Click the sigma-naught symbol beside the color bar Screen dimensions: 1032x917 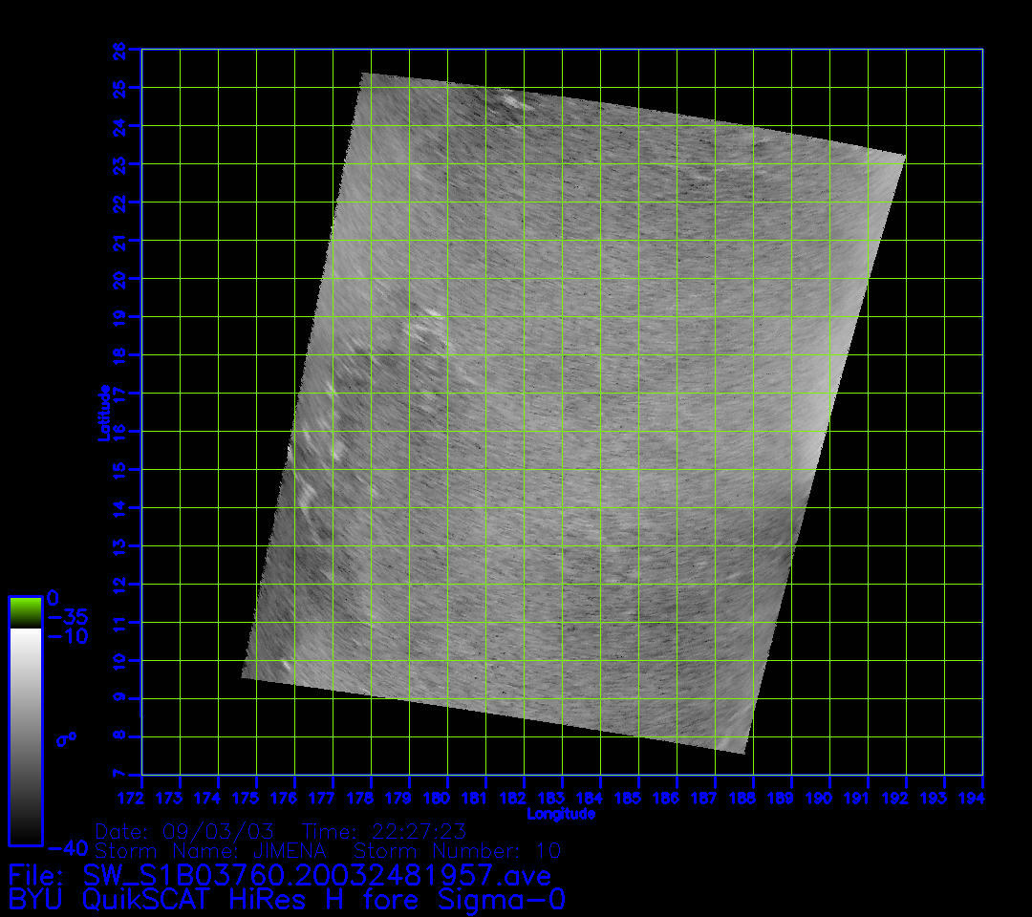tap(67, 738)
